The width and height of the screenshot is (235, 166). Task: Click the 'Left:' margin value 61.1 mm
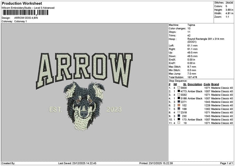pos(192,45)
